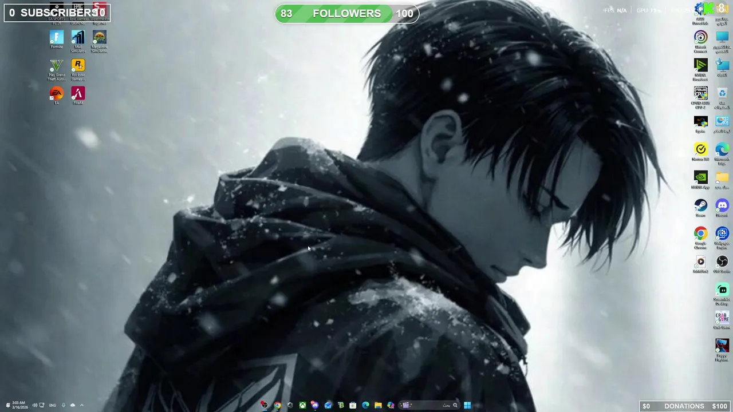Screen dimensions: 733x412
Task: Open the EA app desktop shortcut
Action: [56, 96]
